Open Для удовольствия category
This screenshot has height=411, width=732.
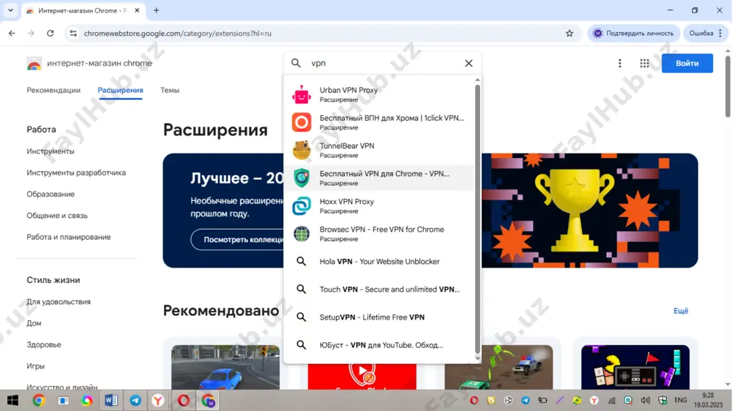[x=59, y=302]
